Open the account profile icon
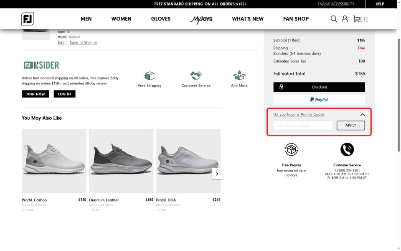This screenshot has width=401, height=251. point(345,19)
